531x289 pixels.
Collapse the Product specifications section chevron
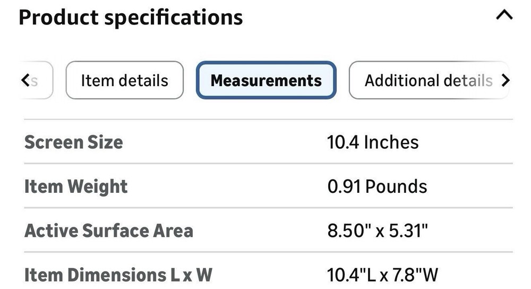coord(504,16)
